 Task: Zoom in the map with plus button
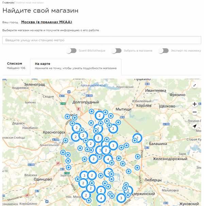pyautogui.click(x=194, y=104)
